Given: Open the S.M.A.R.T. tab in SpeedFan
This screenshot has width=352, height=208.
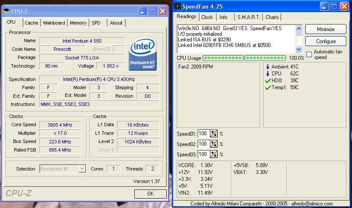Looking at the screenshot, I should click(249, 17).
